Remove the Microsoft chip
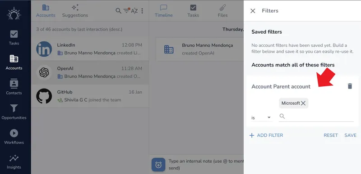 (303, 103)
